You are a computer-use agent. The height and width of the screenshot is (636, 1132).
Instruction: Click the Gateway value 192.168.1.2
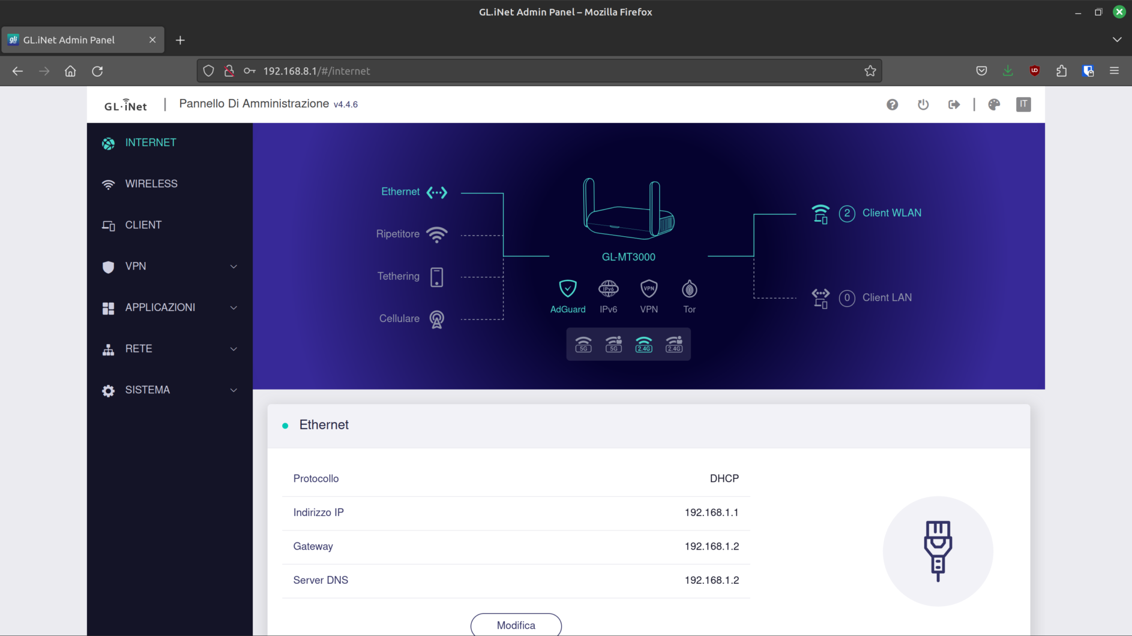coord(712,546)
